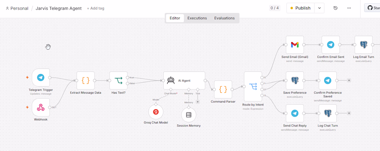Click the Telegram Trigger lightning bolt icon

(x=27, y=78)
